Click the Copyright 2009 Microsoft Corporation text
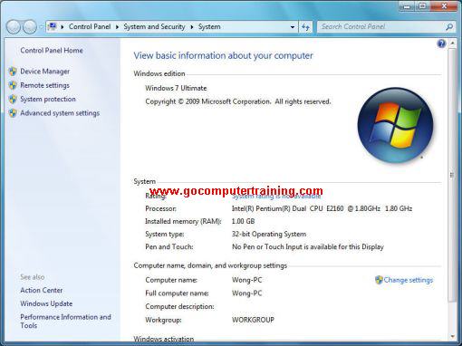The height and width of the screenshot is (346, 462). coord(238,101)
